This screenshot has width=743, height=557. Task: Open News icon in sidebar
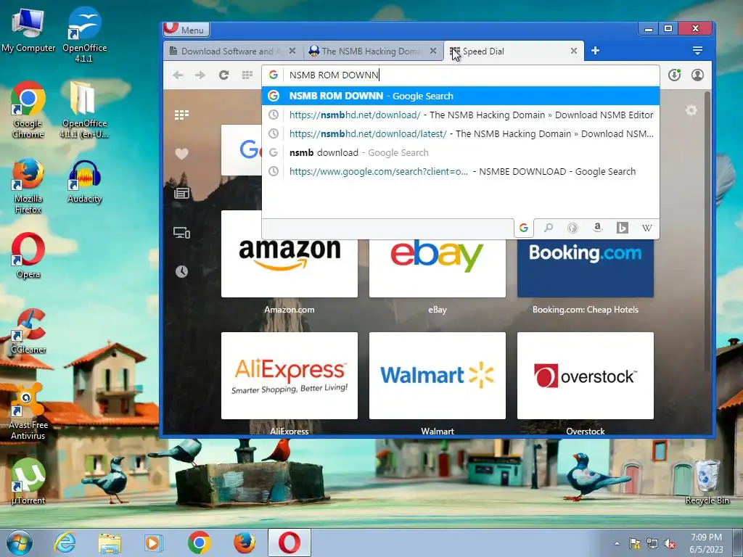click(x=181, y=193)
